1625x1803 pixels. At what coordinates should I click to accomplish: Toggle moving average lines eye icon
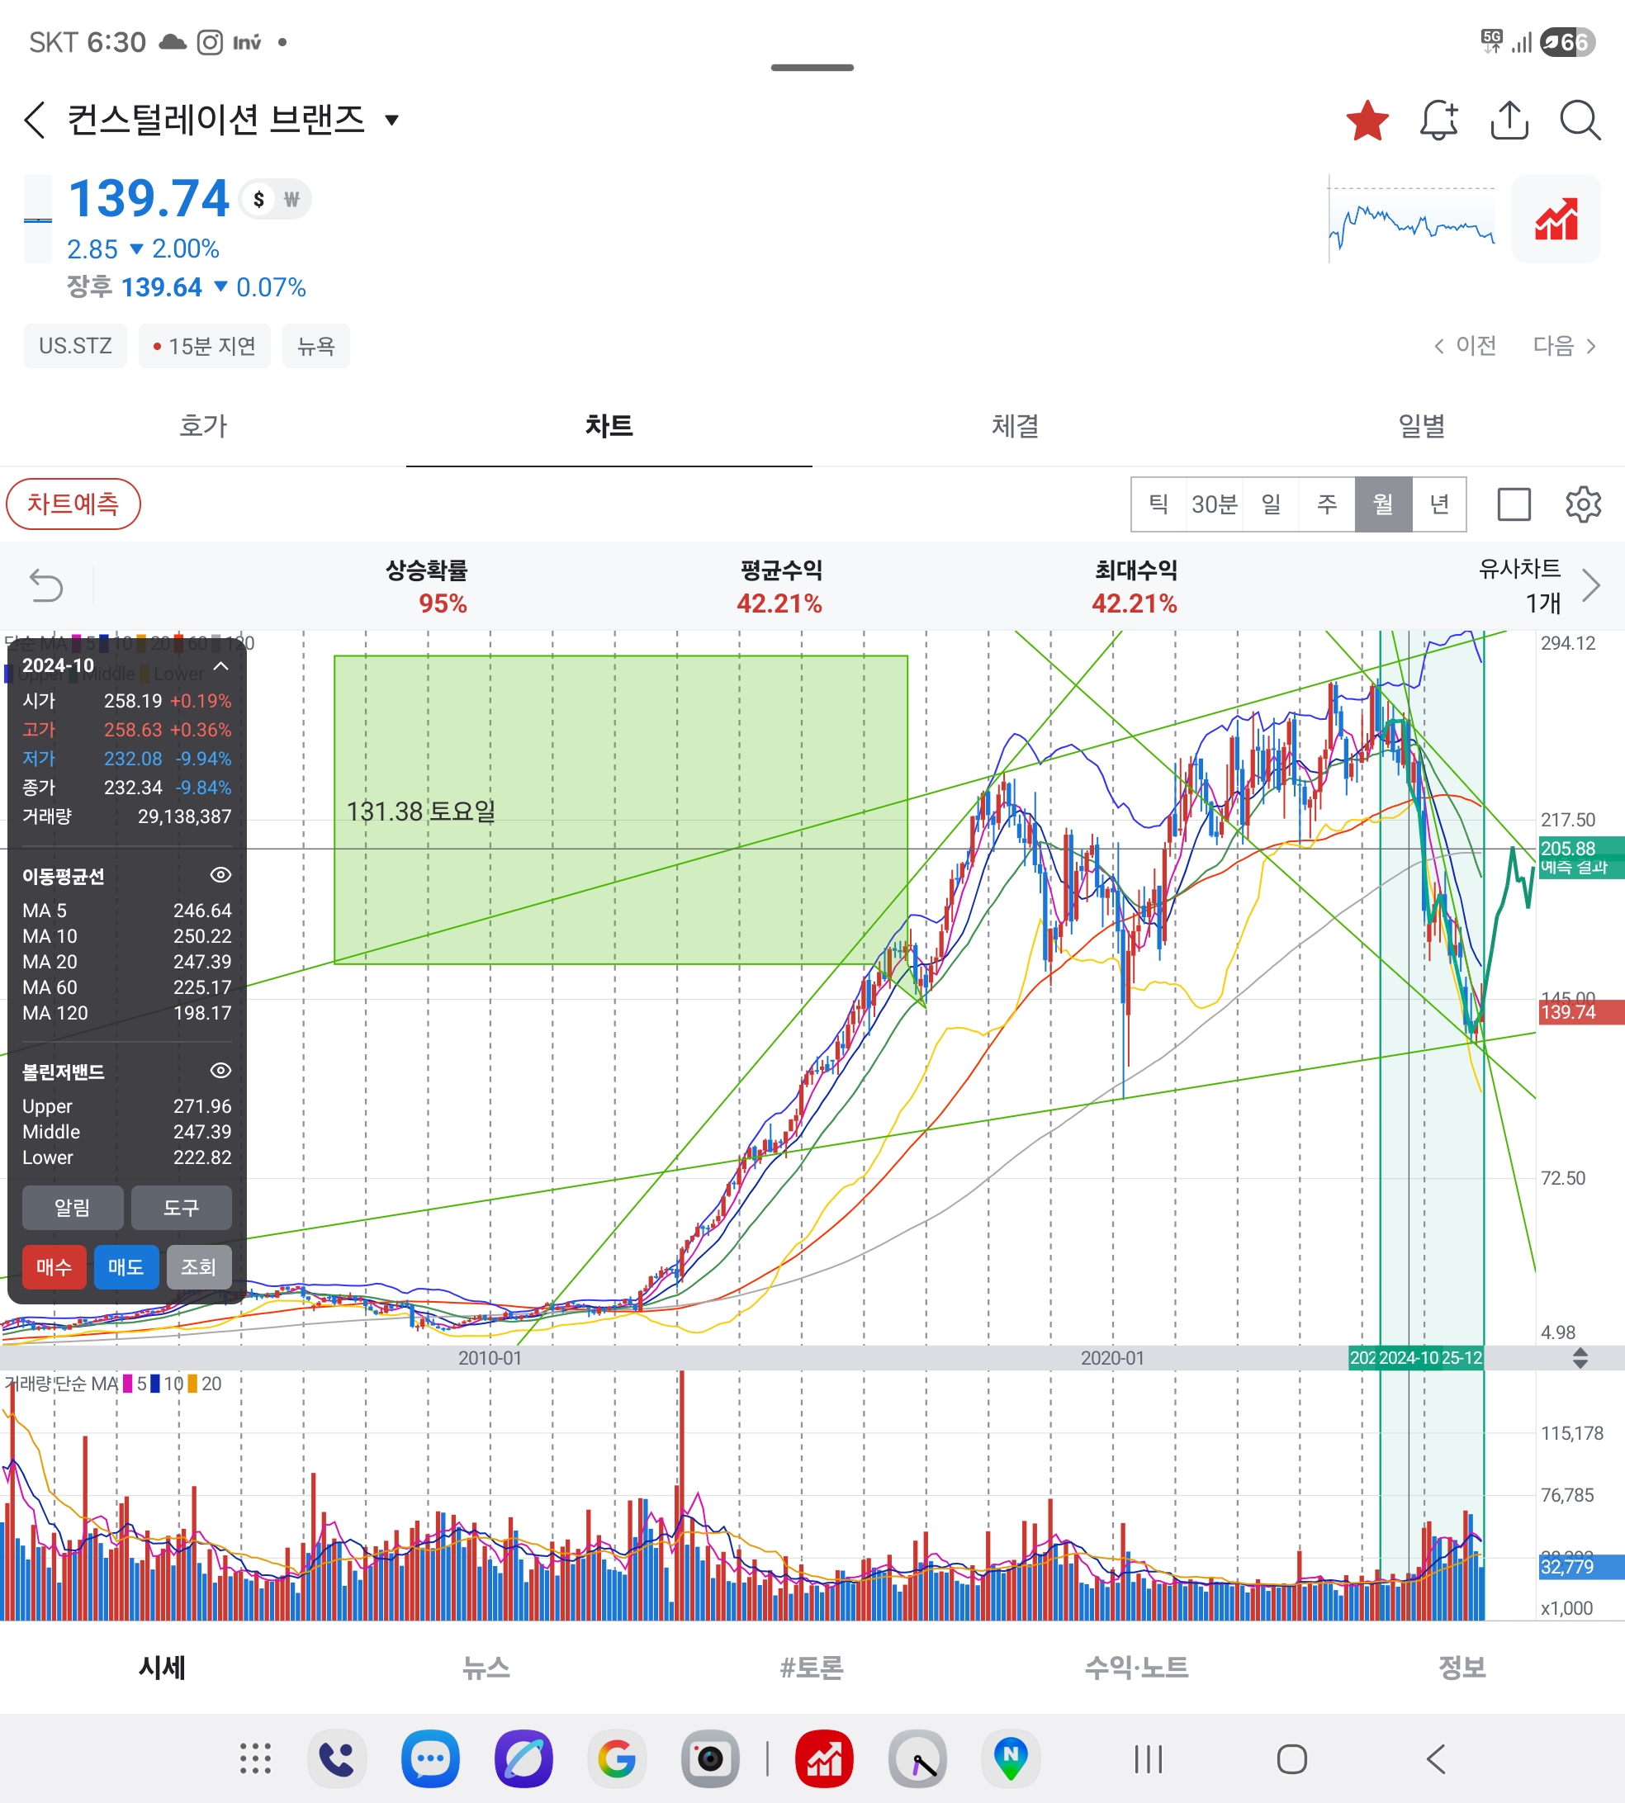220,875
